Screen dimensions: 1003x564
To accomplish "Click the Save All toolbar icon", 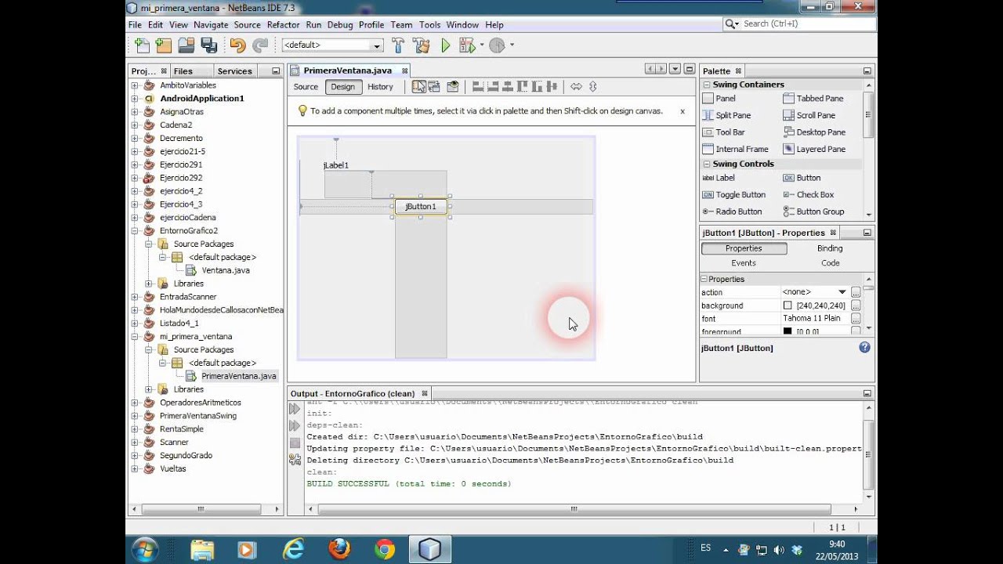I will pos(208,45).
